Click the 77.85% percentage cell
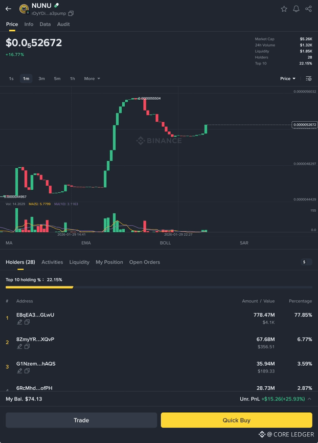This screenshot has width=318, height=443. [303, 315]
